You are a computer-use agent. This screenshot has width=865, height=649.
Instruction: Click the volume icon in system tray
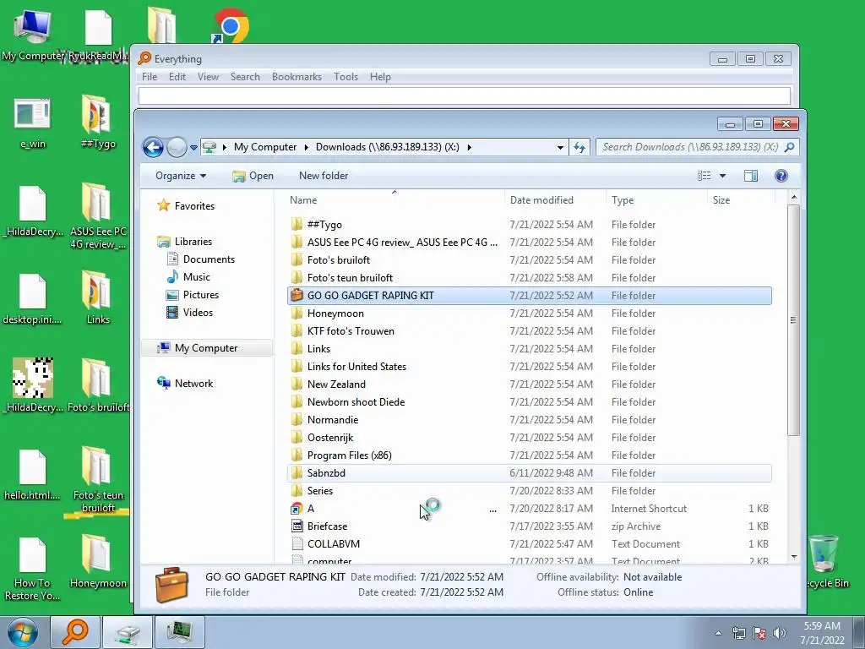[779, 633]
